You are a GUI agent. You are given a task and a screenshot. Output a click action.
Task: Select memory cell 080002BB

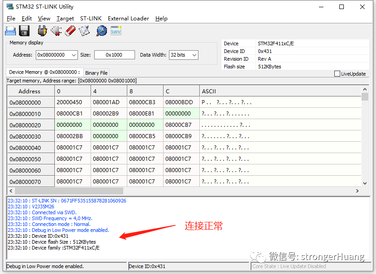coord(72,136)
